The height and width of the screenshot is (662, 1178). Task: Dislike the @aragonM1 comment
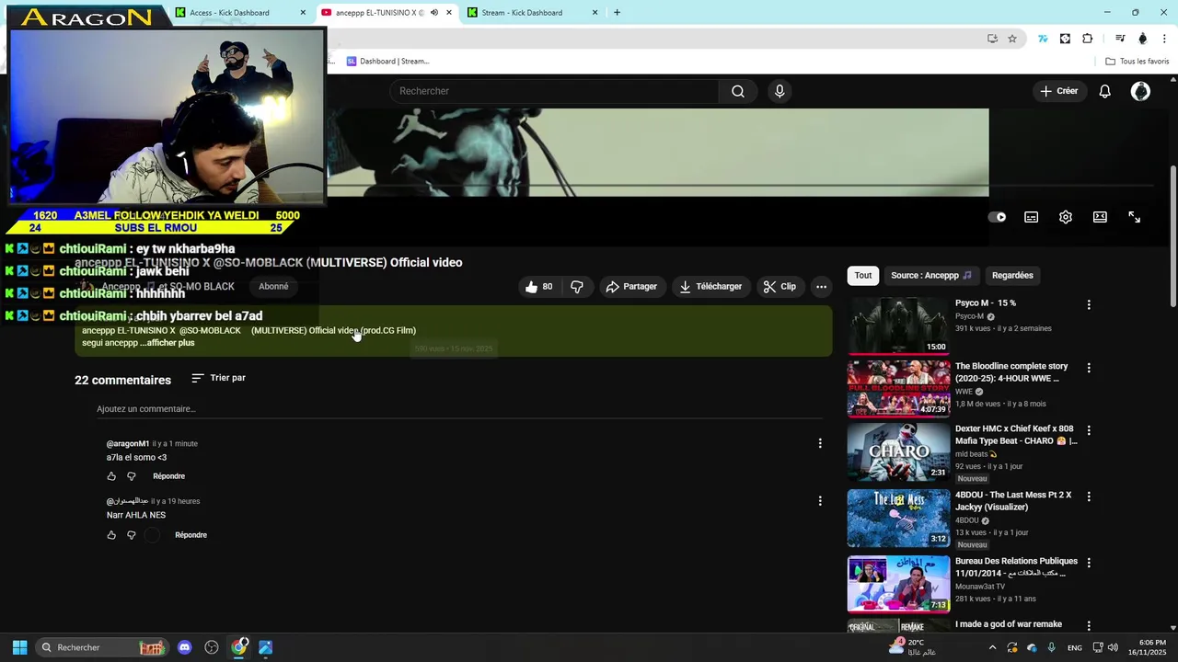(132, 476)
